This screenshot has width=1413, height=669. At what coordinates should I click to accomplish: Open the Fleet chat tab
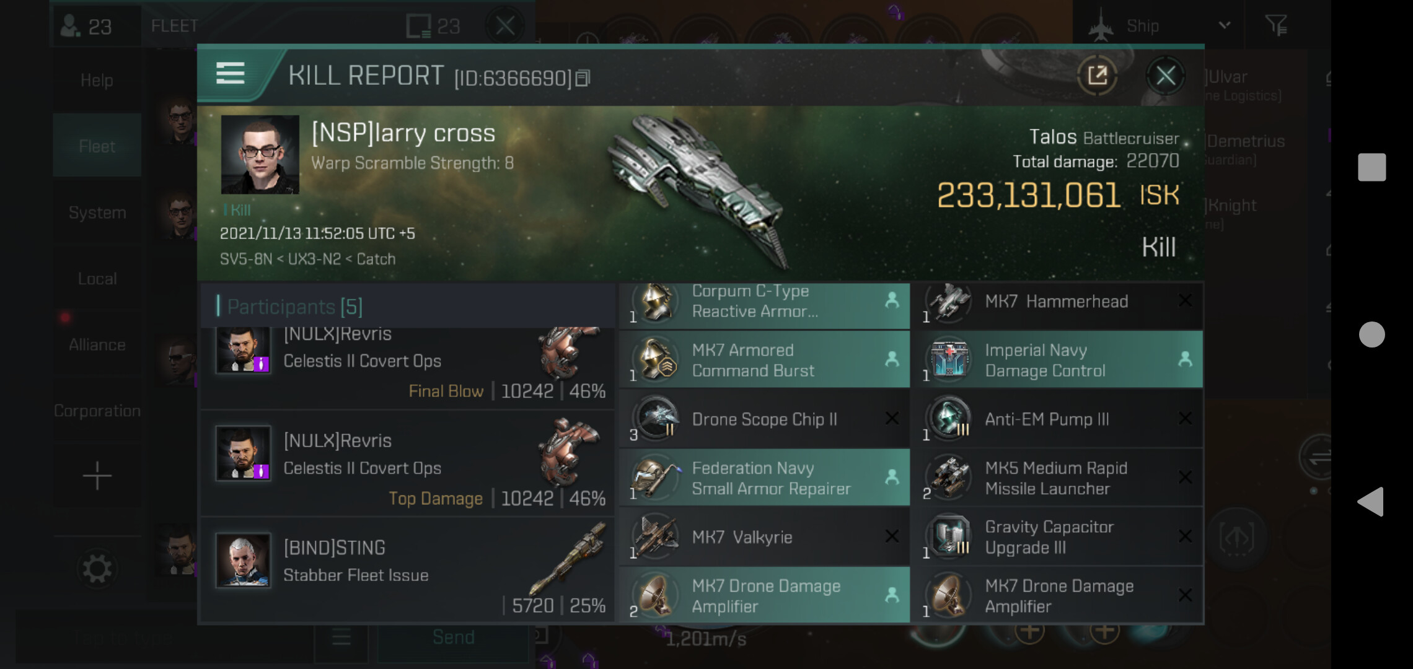point(97,146)
